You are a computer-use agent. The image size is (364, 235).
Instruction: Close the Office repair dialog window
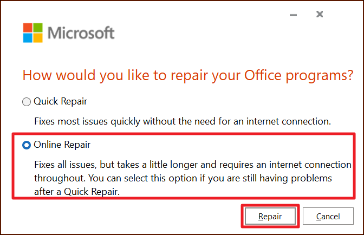click(320, 15)
